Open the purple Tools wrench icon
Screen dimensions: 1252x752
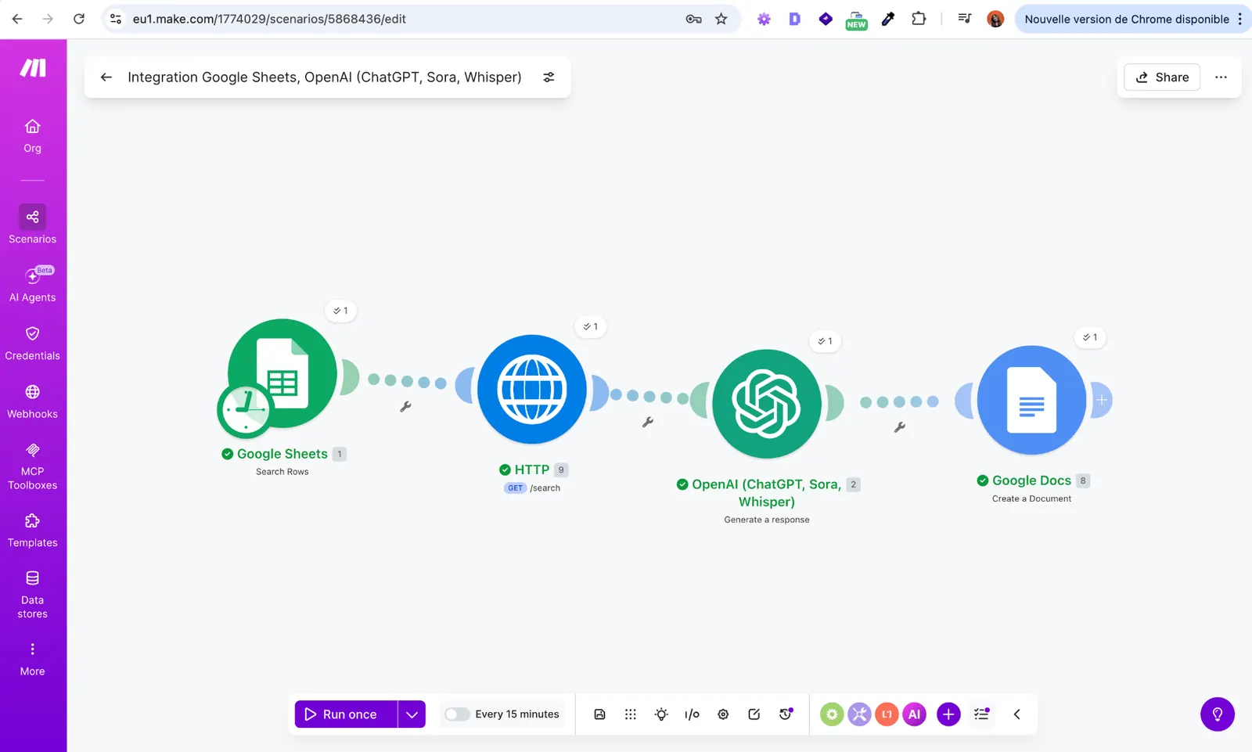pos(859,714)
